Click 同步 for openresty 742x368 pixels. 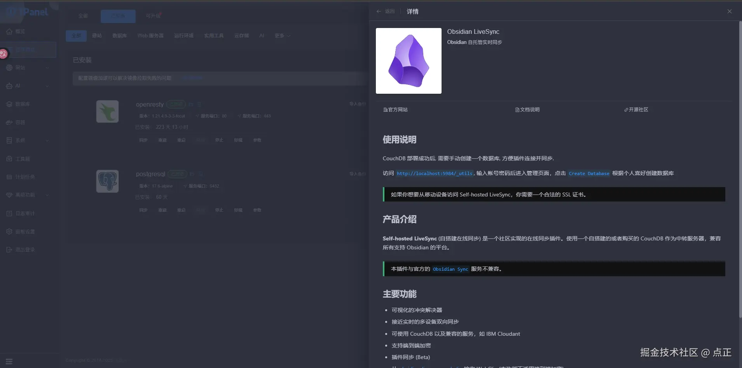click(143, 140)
